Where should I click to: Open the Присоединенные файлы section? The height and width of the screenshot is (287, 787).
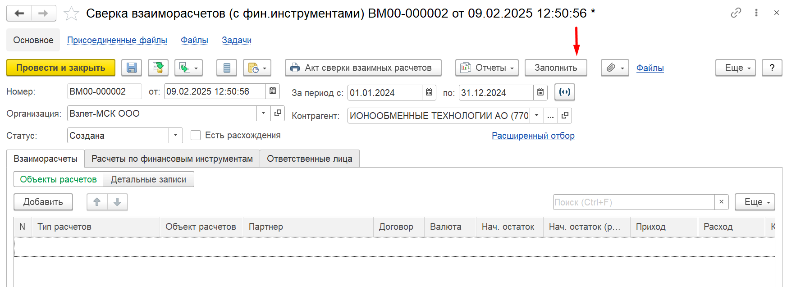pos(117,40)
